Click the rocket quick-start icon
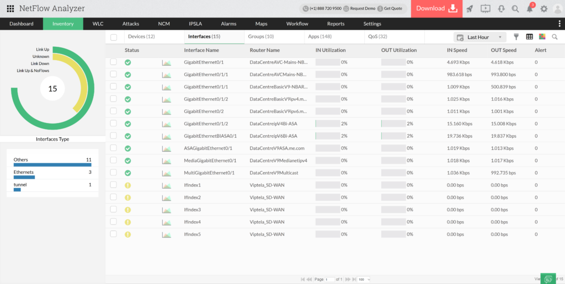565x284 pixels. click(470, 8)
